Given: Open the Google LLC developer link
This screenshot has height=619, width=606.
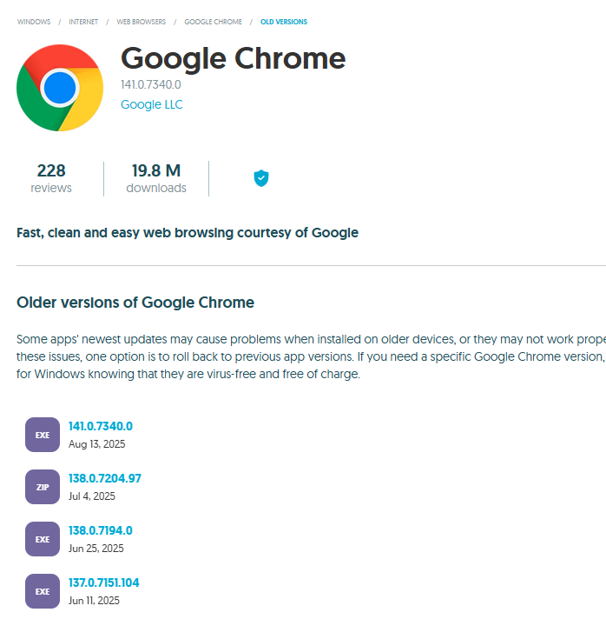Looking at the screenshot, I should pos(152,104).
